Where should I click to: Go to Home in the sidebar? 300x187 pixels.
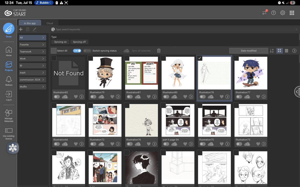point(9,51)
